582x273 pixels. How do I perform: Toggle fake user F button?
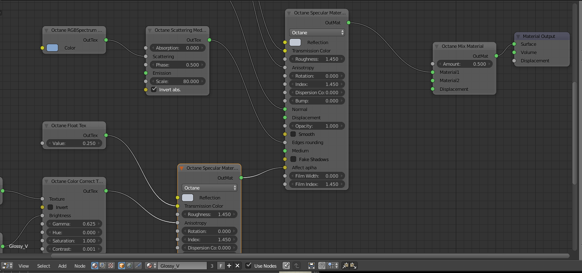pyautogui.click(x=221, y=266)
